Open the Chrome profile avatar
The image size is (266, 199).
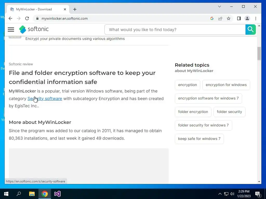247,18
